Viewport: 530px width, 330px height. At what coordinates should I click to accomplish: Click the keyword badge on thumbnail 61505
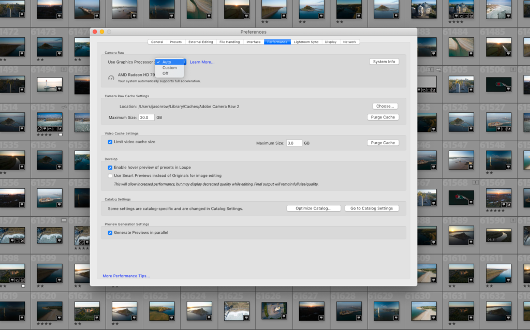click(x=471, y=90)
